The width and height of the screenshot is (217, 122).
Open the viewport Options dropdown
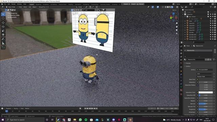tap(175, 10)
